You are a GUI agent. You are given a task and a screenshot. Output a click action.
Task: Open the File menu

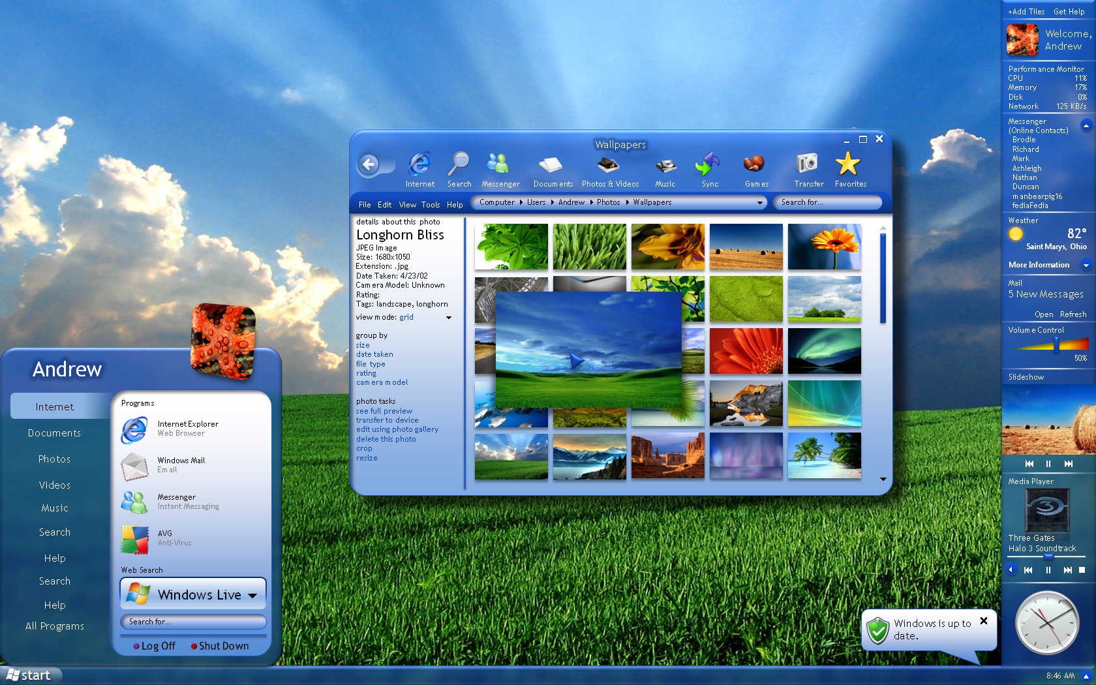365,205
